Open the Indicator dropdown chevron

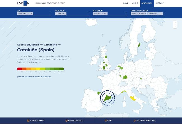point(88,13)
